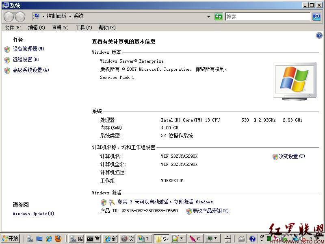
Task: Open the 文件(F) menu
Action: click(13, 28)
